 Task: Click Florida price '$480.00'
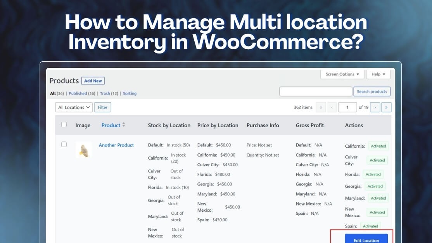(x=222, y=174)
